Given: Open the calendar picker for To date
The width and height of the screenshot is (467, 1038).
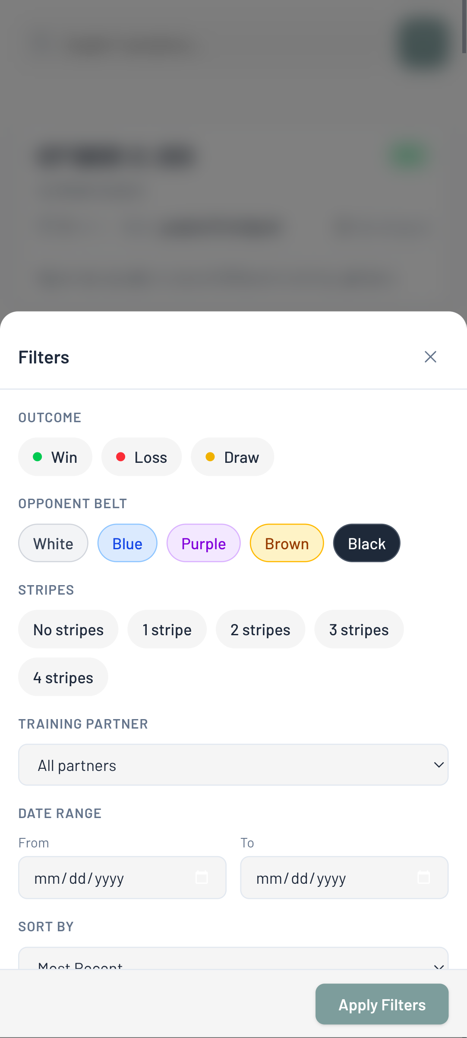Looking at the screenshot, I should [424, 877].
